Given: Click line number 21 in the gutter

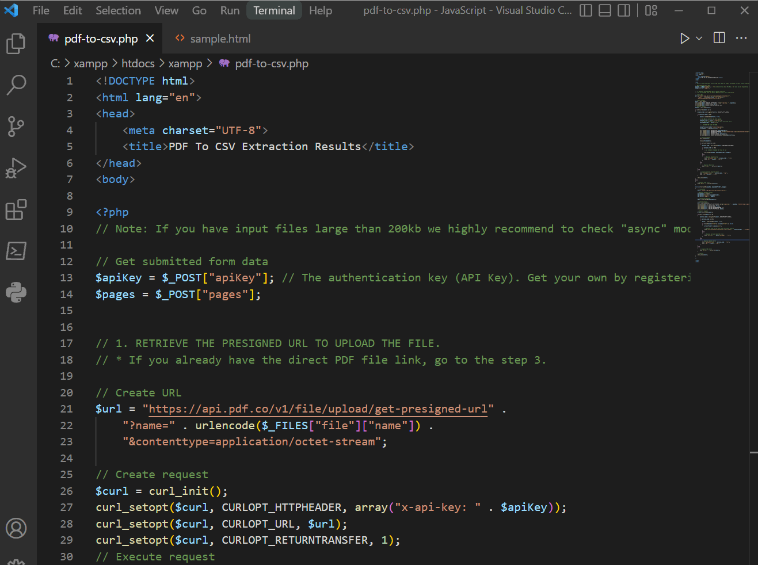Looking at the screenshot, I should (67, 409).
